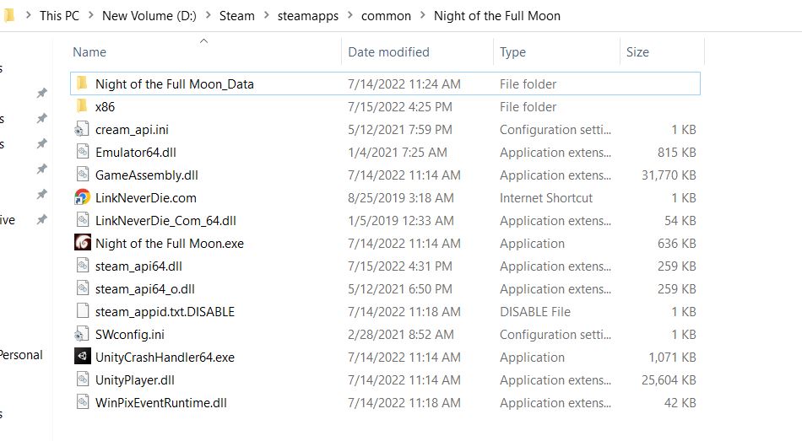Click the steam_api64.dll file icon
802x441 pixels.
tap(82, 266)
